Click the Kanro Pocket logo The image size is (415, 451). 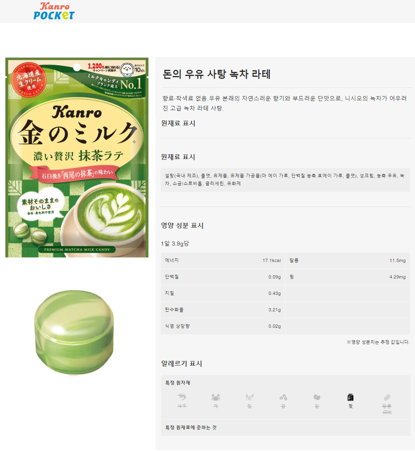[54, 11]
